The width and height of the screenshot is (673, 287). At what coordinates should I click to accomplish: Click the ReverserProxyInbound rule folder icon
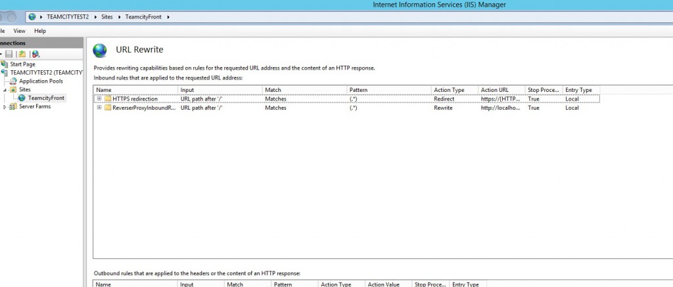click(x=108, y=108)
